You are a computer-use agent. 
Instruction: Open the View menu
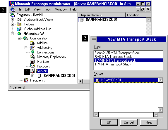[37, 9]
